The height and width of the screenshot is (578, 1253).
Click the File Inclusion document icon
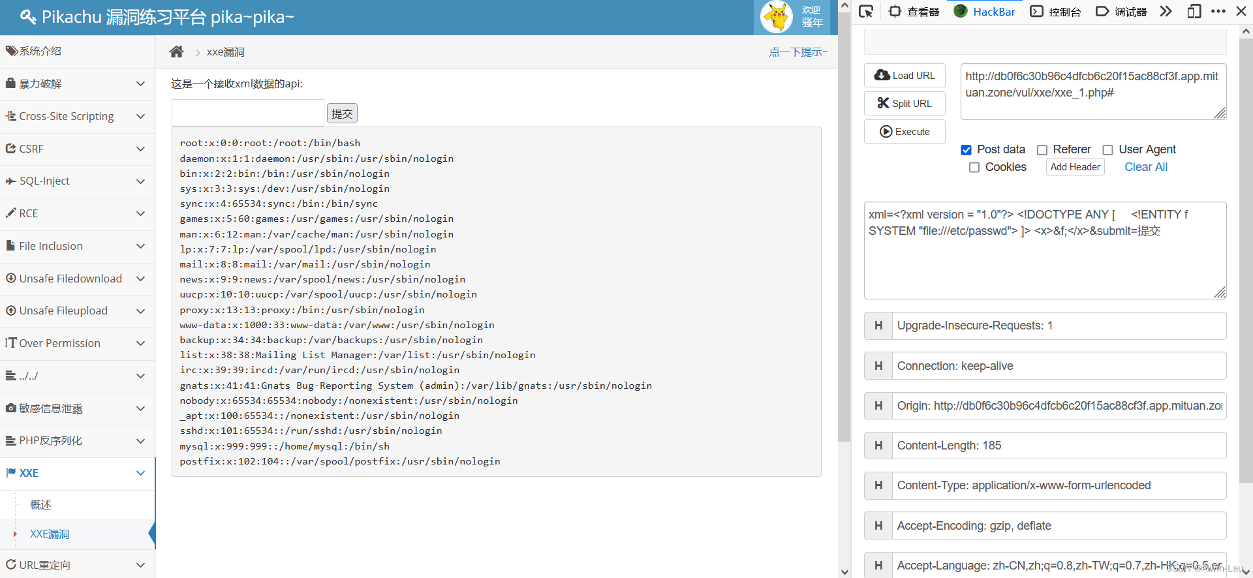(x=10, y=245)
